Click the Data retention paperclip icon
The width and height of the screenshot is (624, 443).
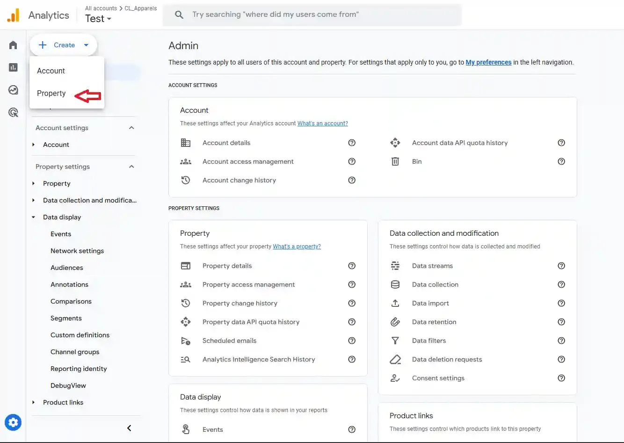pos(395,322)
